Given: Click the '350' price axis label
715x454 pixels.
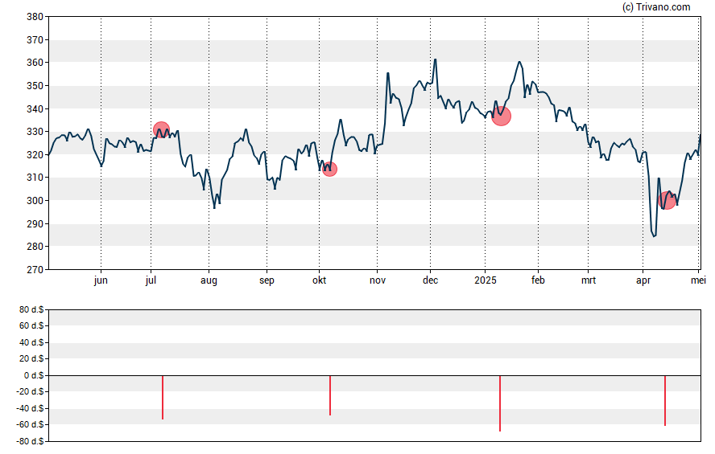Looking at the screenshot, I should pos(35,86).
